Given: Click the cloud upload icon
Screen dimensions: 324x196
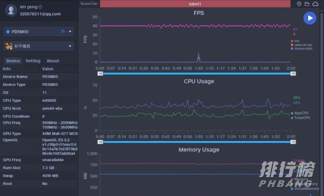Looking at the screenshot, I should click(315, 4).
